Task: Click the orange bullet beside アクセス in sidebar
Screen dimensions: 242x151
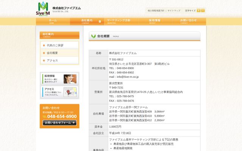Action: (44, 60)
